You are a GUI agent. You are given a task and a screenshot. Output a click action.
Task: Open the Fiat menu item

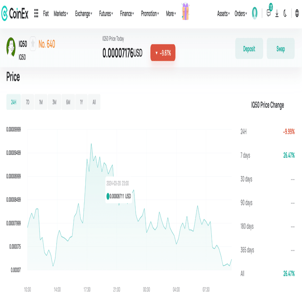45,14
